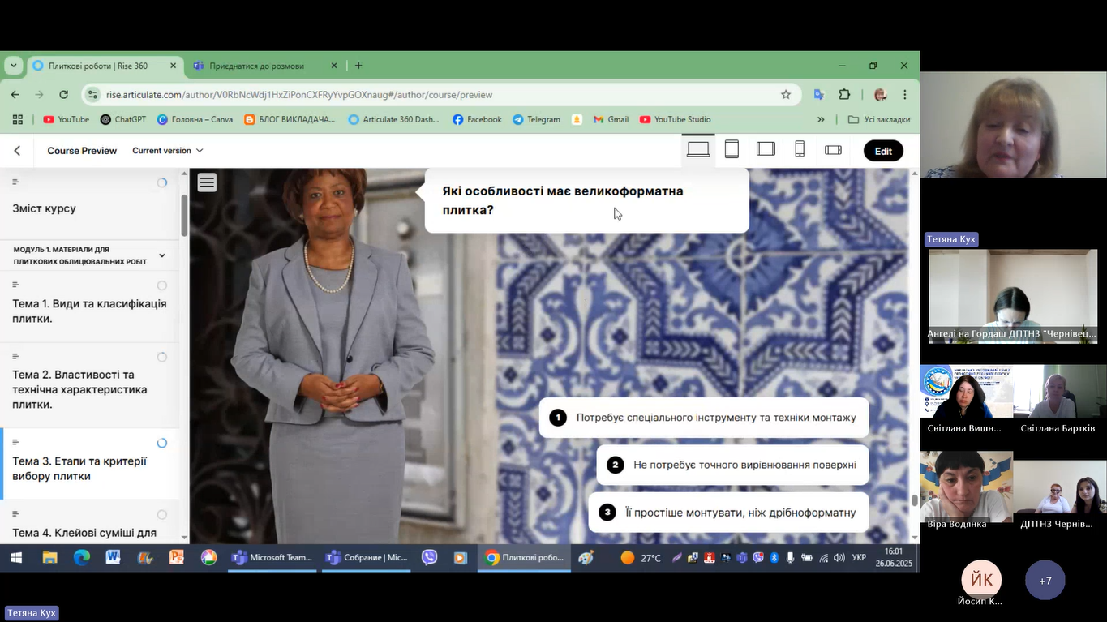Choose answer 2 about surface leveling
Viewport: 1107px width, 622px height.
(732, 465)
